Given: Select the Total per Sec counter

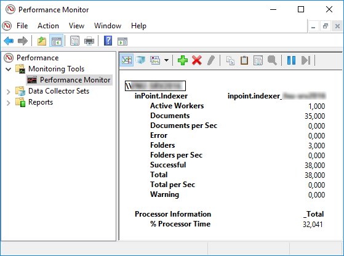Looking at the screenshot, I should click(172, 185).
